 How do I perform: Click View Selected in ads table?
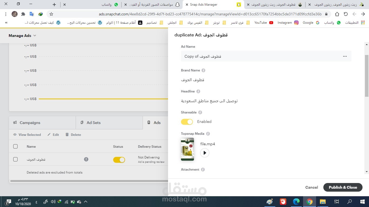point(27,134)
